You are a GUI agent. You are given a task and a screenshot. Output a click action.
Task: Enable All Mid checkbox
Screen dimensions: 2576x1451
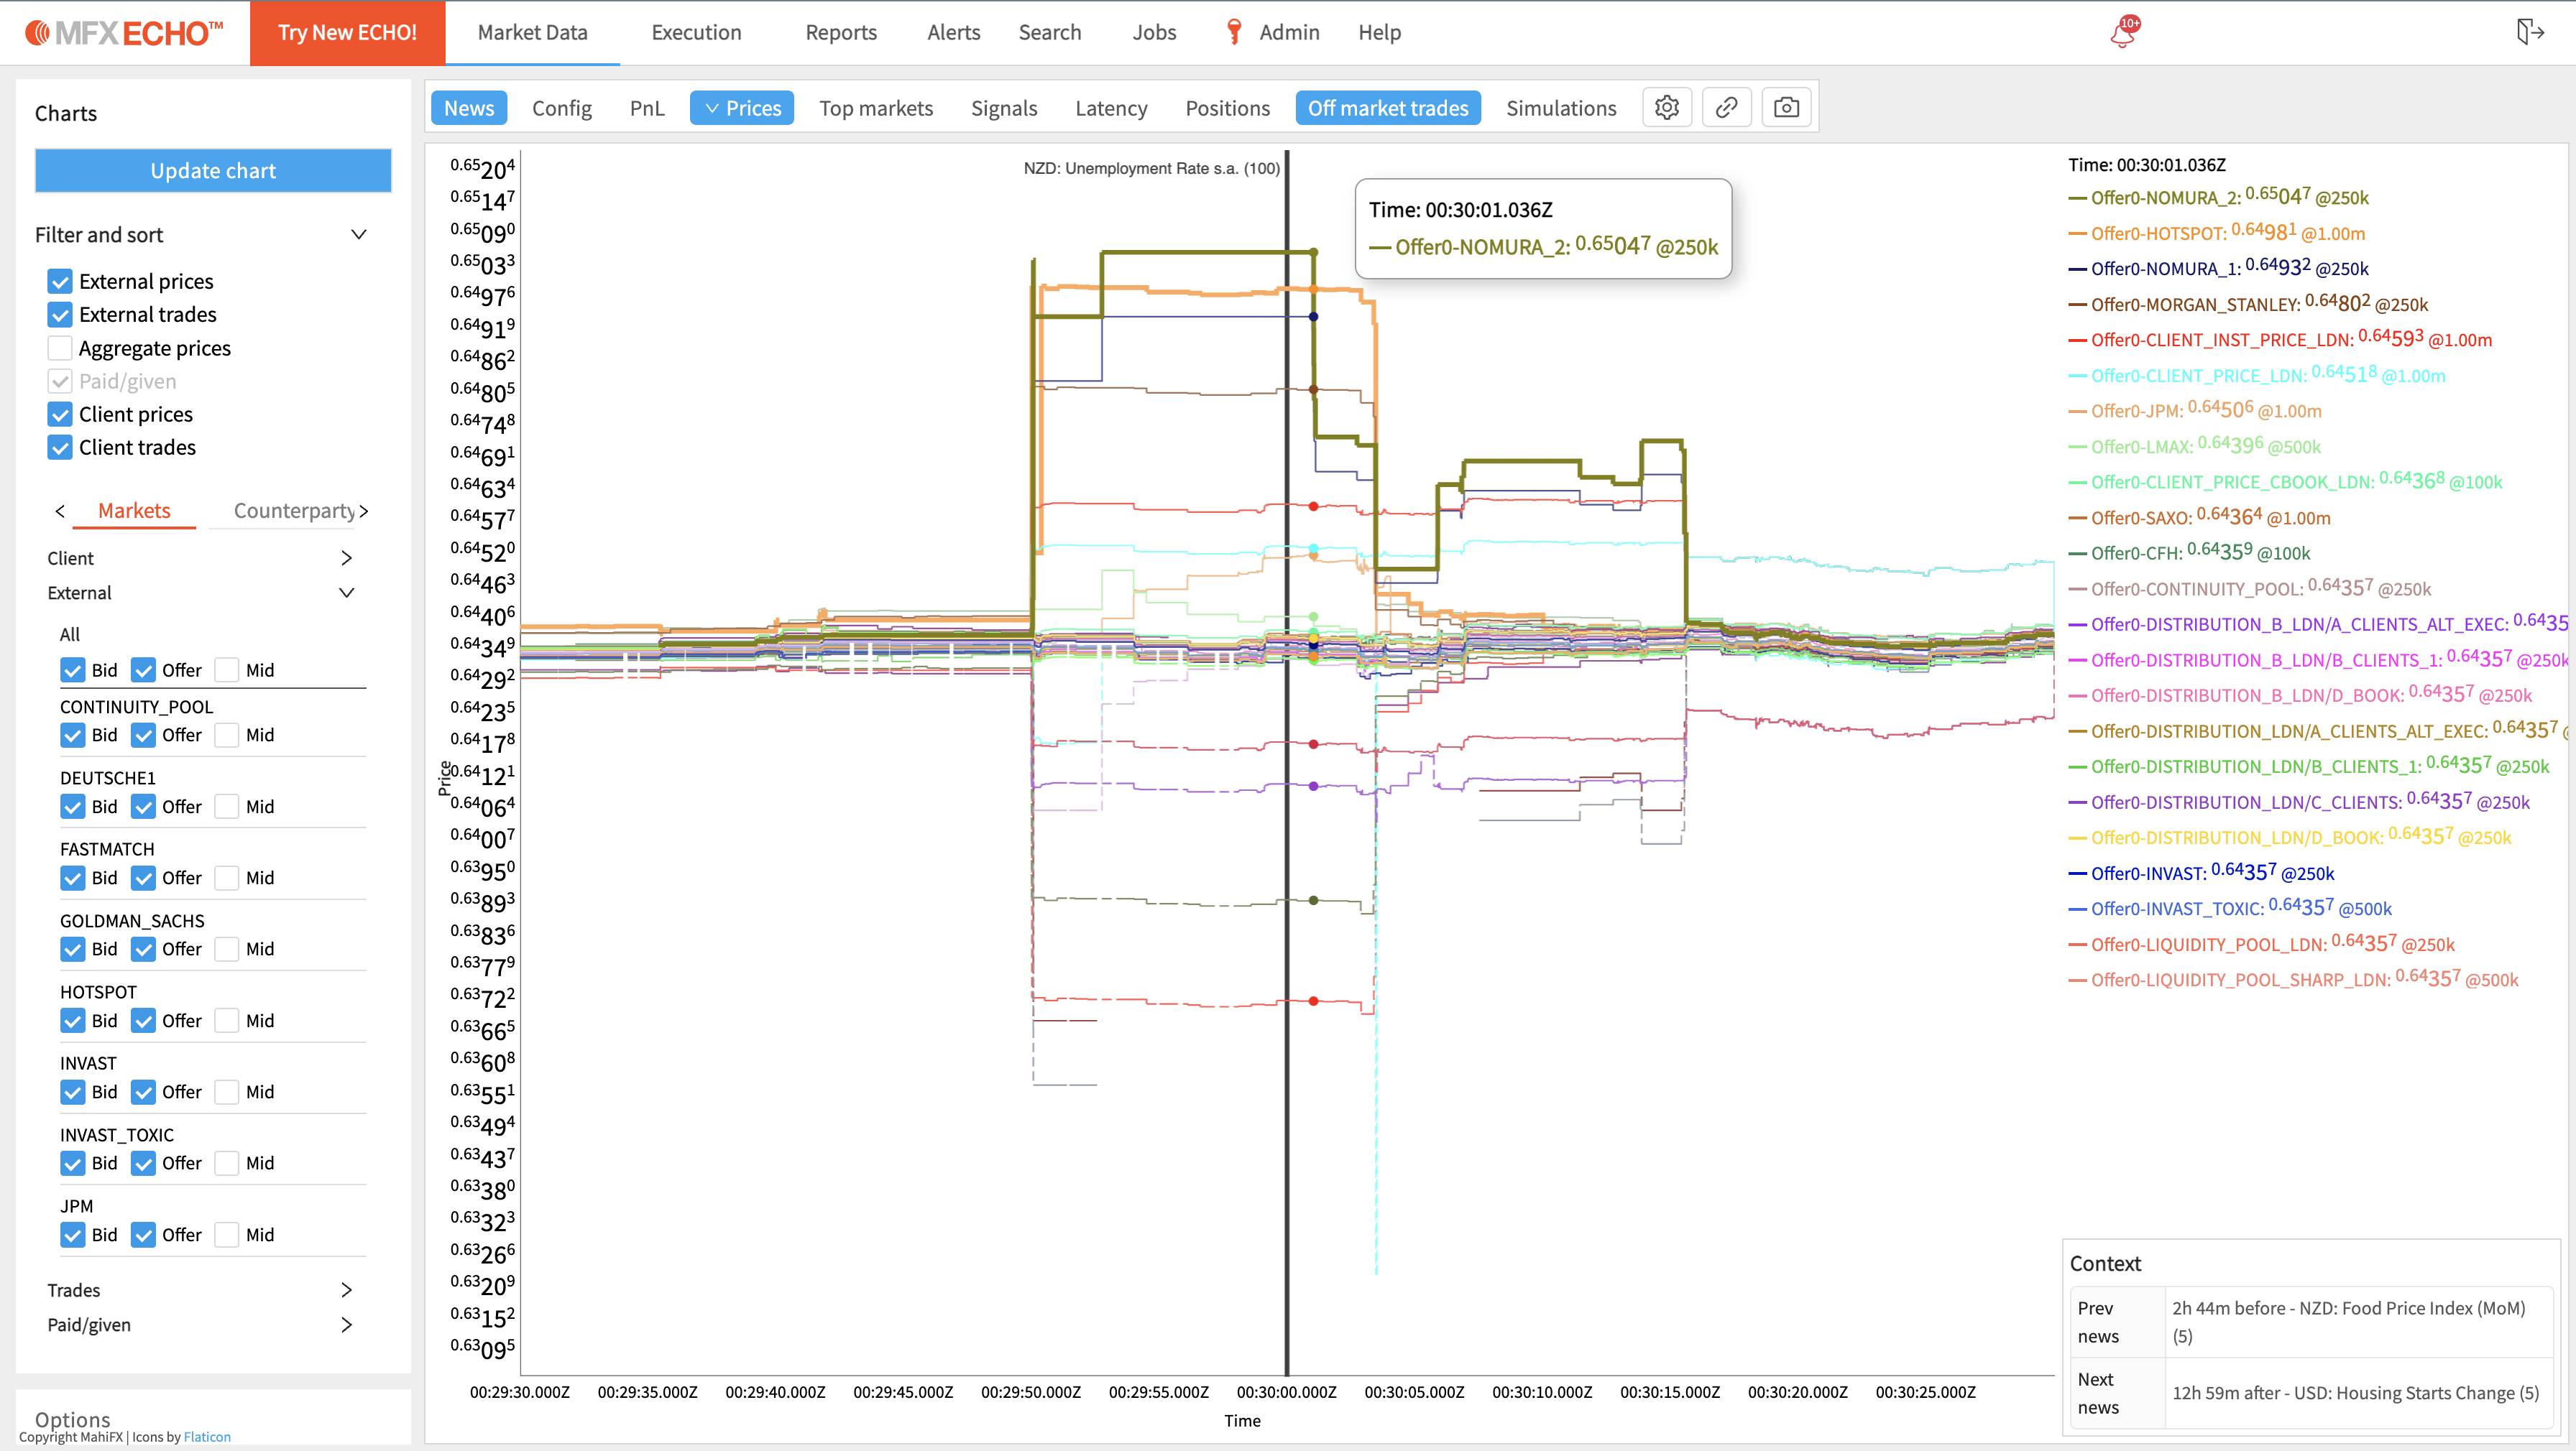coord(227,670)
